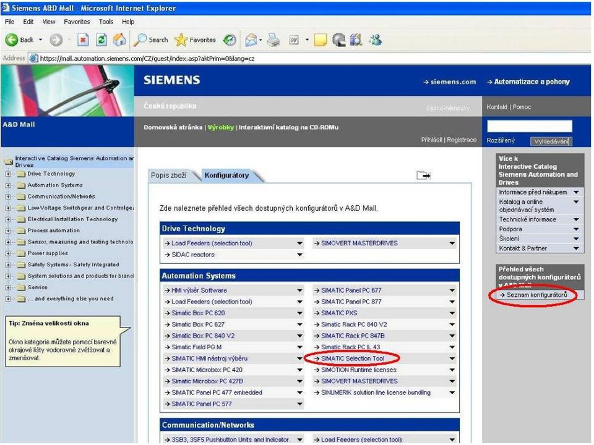Expand the Process automation tree node

pos(8,231)
